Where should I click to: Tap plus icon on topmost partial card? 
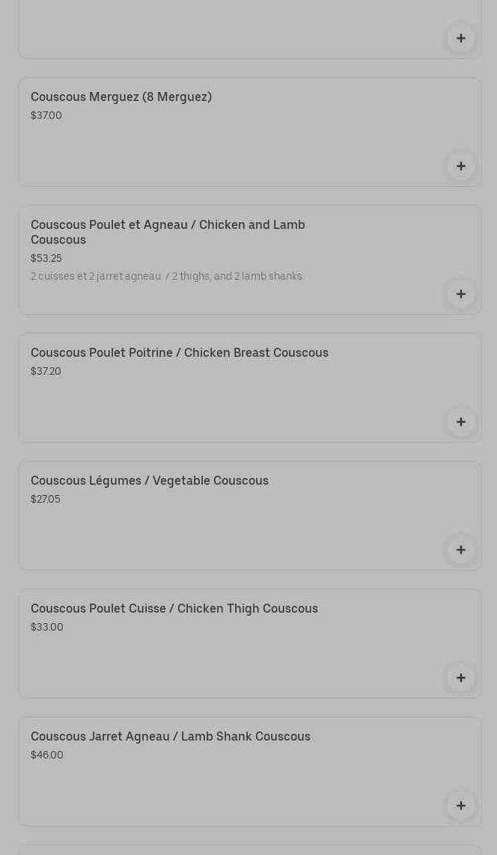tap(461, 38)
